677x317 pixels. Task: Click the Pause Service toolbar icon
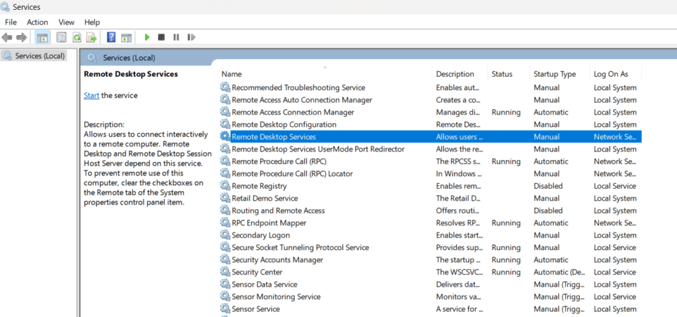pos(176,38)
